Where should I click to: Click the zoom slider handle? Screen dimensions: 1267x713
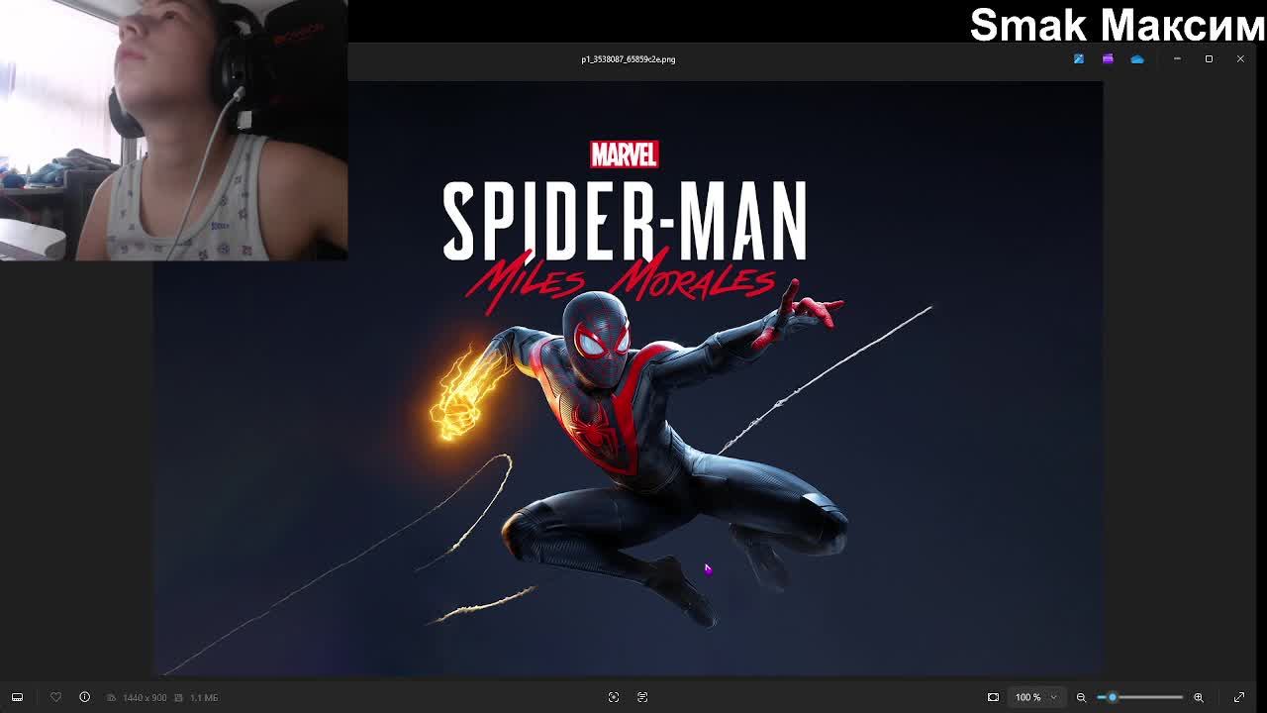(1112, 697)
